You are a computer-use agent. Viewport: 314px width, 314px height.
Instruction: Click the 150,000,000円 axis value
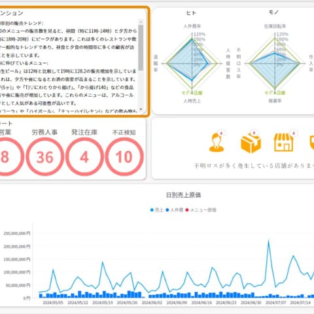17,259
